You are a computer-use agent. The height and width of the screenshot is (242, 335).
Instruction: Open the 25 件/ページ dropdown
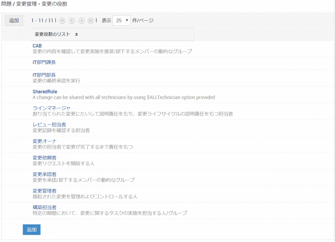122,20
